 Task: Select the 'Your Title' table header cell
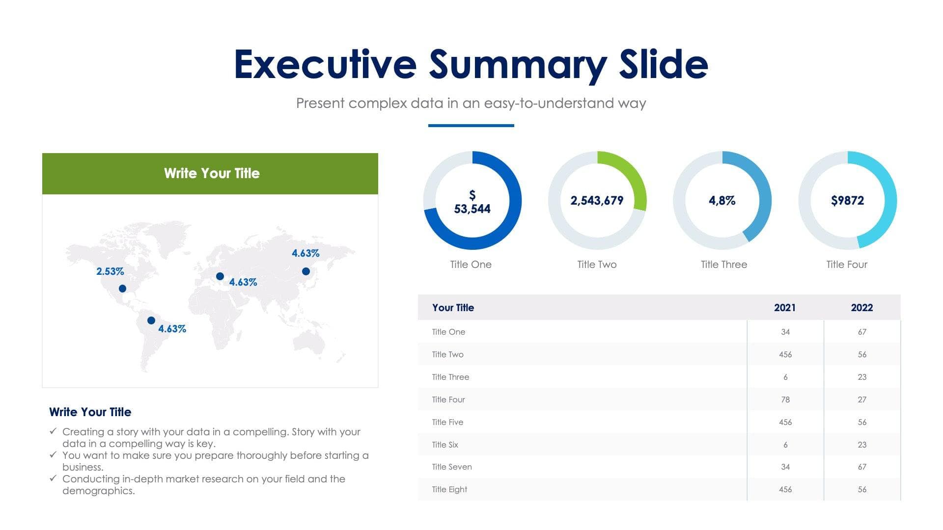point(453,308)
